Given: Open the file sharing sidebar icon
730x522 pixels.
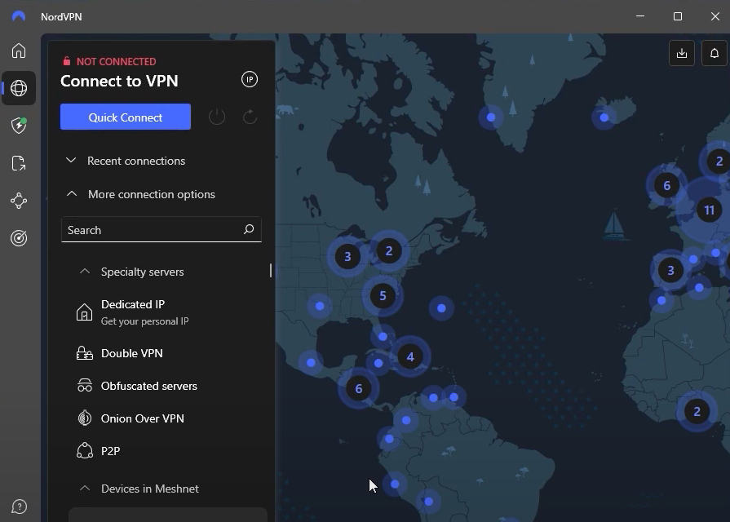Looking at the screenshot, I should pyautogui.click(x=19, y=163).
